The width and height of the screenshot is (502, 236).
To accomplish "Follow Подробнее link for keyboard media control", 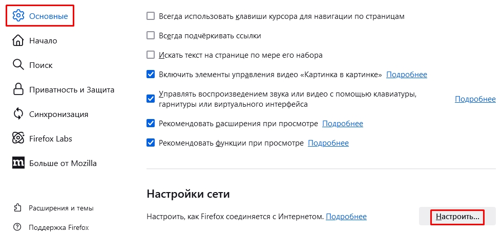I will (475, 99).
